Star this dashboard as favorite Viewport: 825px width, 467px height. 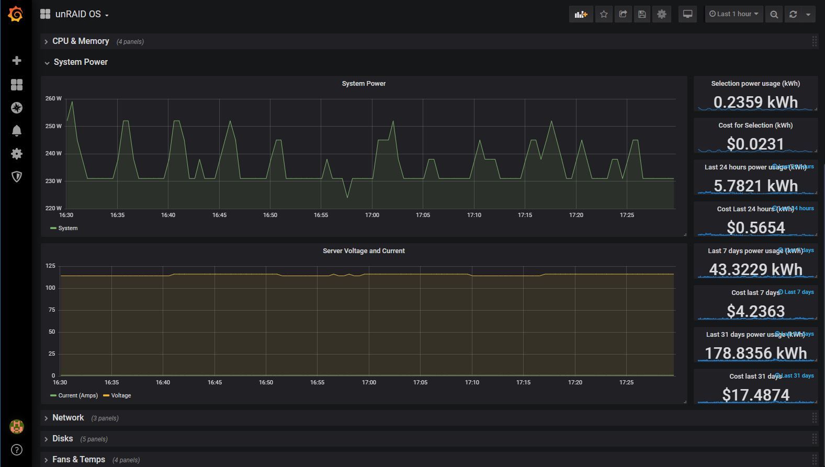tap(604, 14)
